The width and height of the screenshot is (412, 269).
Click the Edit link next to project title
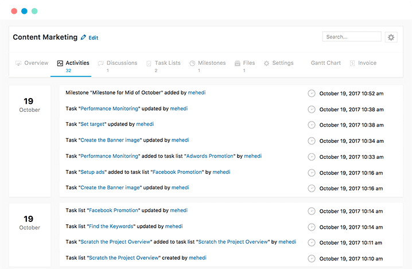(94, 38)
